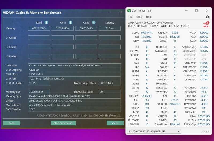Click the CLDO VDDP value 1.0478V
Image resolution: width=214 pixels, height=141 pixels.
point(204,51)
